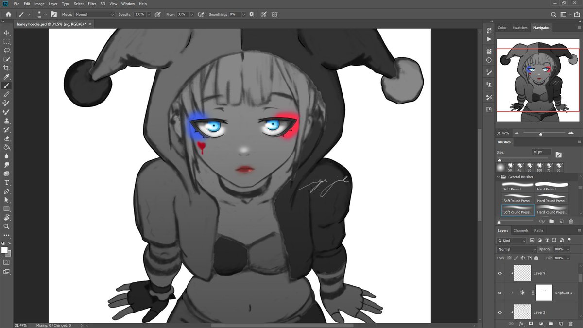
Task: Create a new layer group folder
Action: coord(550,323)
